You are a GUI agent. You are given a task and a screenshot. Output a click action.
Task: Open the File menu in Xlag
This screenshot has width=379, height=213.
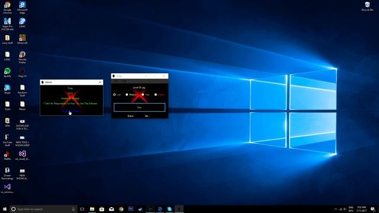point(116,81)
